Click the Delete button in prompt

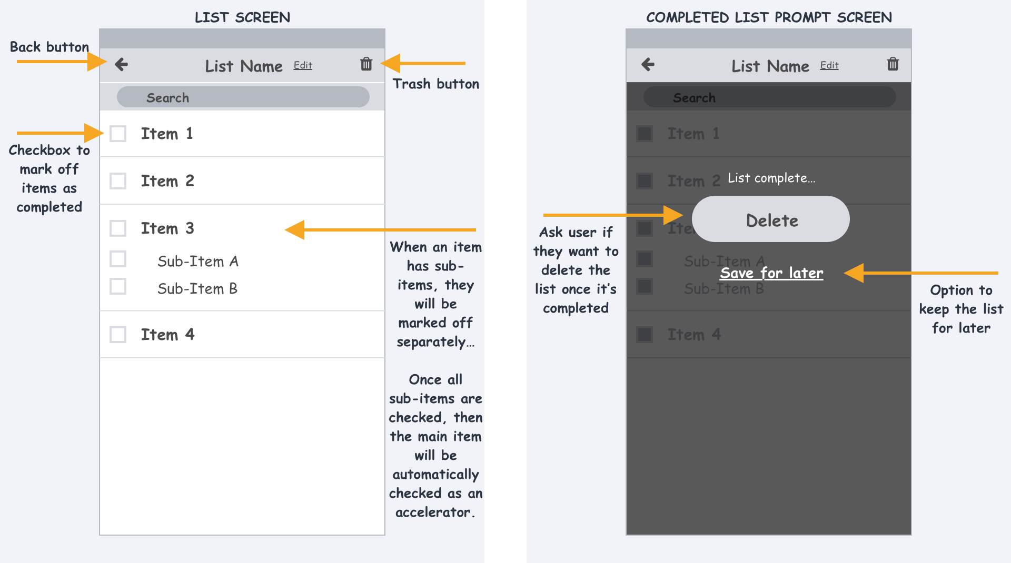771,219
